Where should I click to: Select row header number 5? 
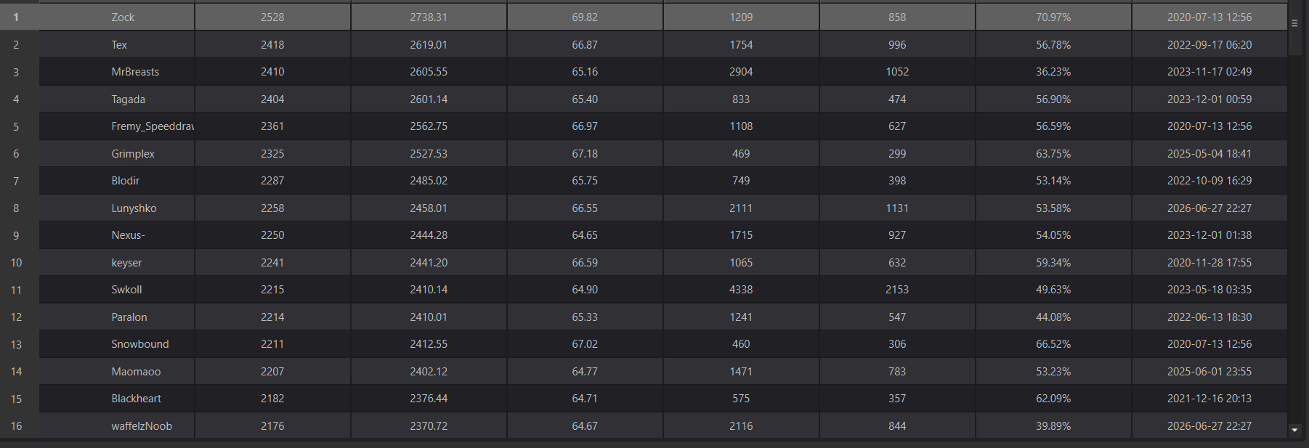tap(16, 126)
